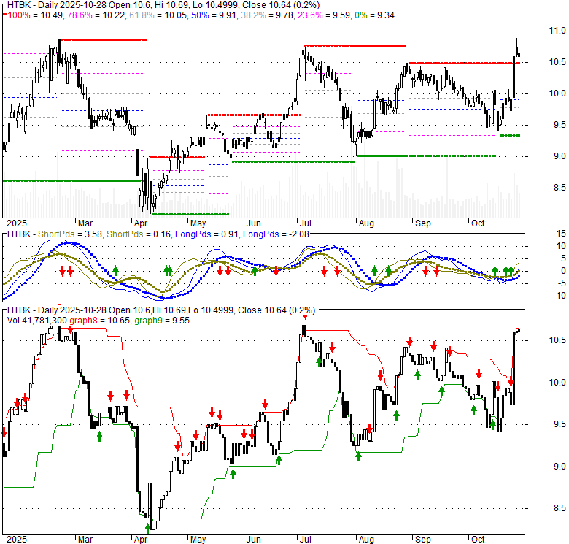Click 'May' on the top chart date axis
569x544 pixels.
click(x=198, y=223)
